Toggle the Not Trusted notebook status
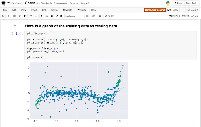 click(173, 10)
